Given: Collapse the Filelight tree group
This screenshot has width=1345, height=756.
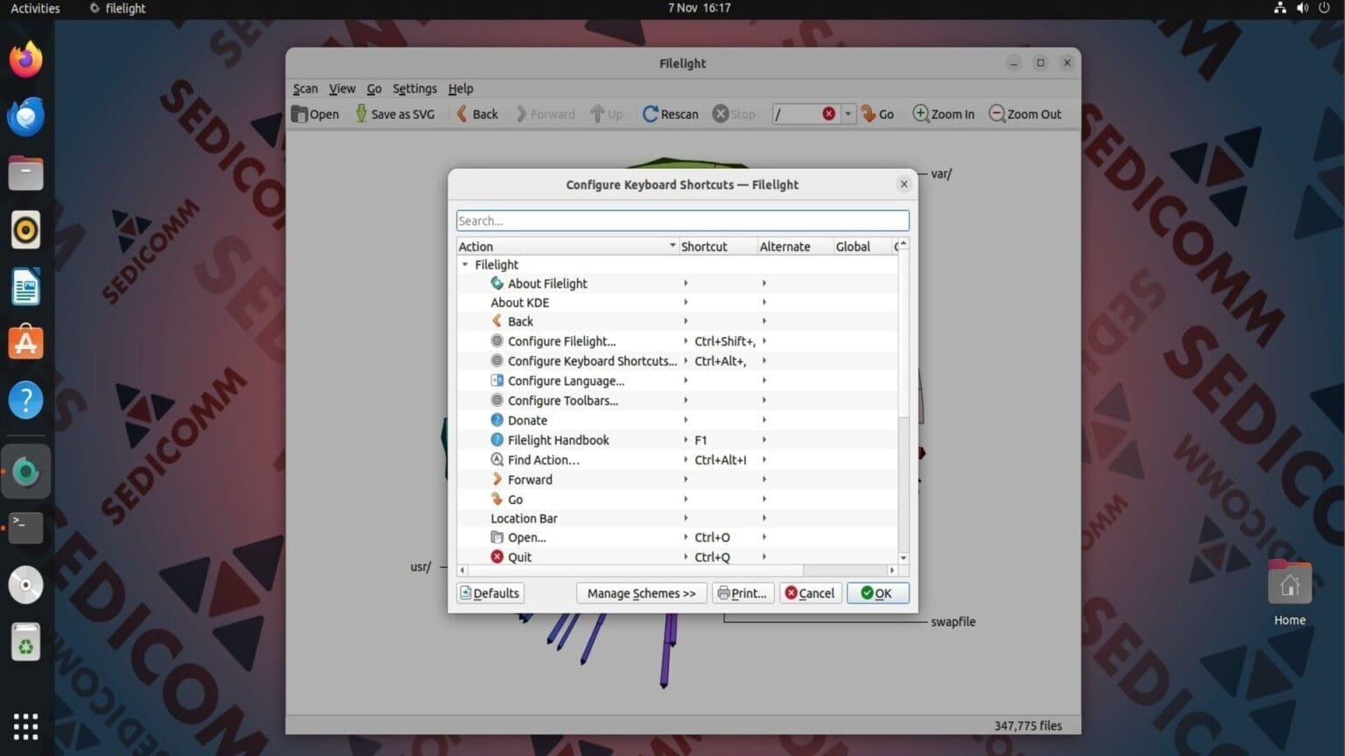Looking at the screenshot, I should point(465,264).
